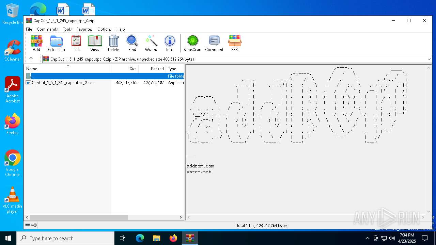The height and width of the screenshot is (245, 436).
Task: Click the volume icon in the tray
Action: (x=392, y=238)
